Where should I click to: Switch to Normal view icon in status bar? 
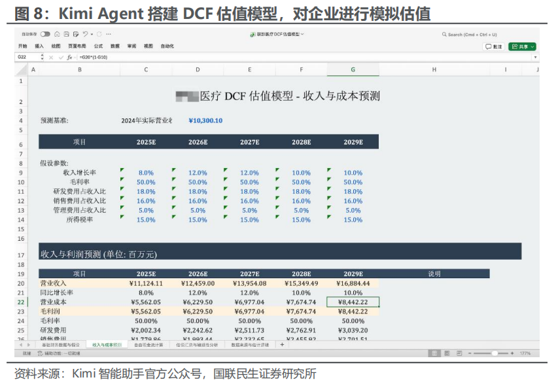pyautogui.click(x=434, y=353)
